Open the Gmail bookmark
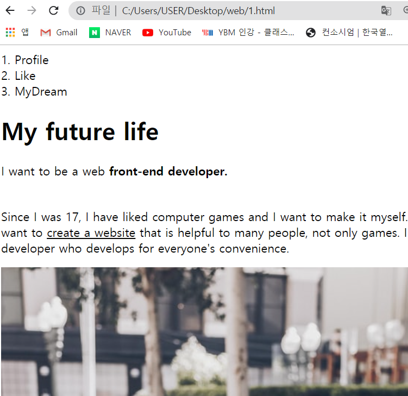 pos(59,33)
